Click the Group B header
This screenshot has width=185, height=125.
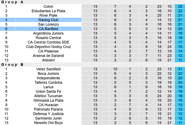[x=12, y=65]
